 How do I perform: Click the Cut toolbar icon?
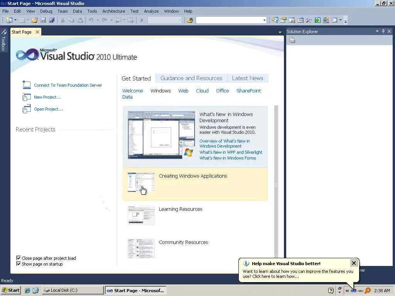pos(63,20)
